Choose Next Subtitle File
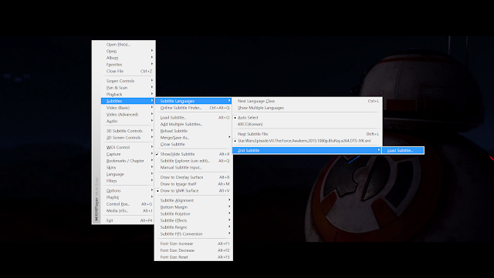The height and width of the screenshot is (278, 494). tap(307, 134)
